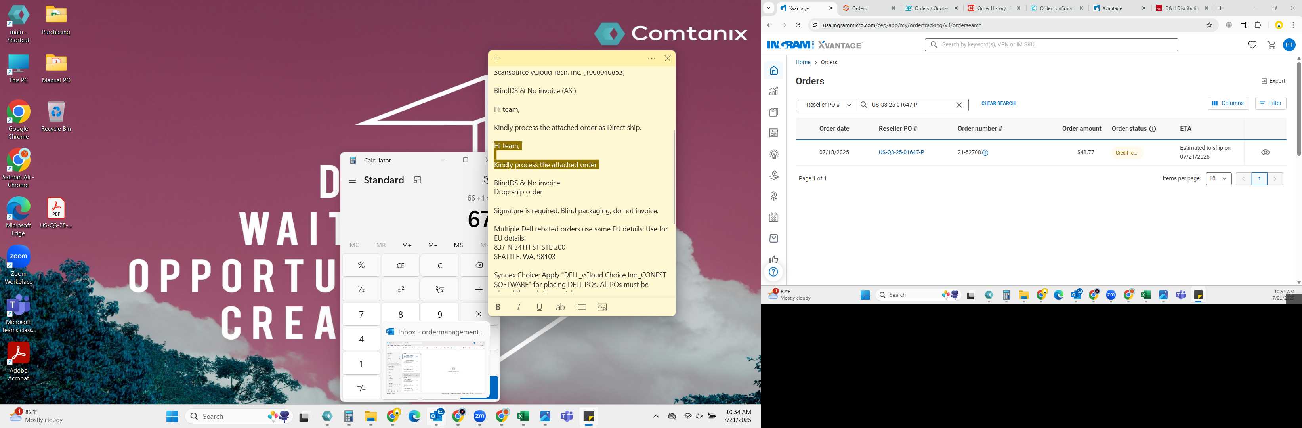Click the M+ memory add button

tap(407, 245)
